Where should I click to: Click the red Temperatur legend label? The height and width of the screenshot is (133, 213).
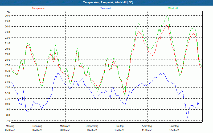38,8
